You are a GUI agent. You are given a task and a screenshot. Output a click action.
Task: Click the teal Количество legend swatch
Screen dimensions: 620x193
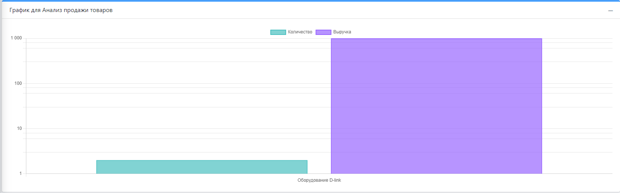278,32
